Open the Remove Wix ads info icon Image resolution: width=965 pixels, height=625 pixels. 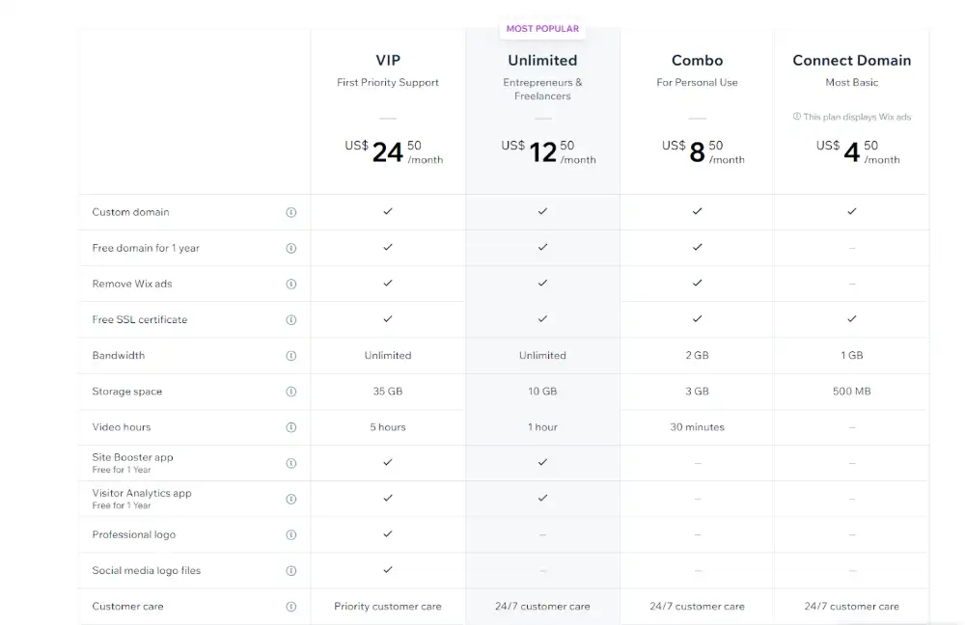click(291, 284)
